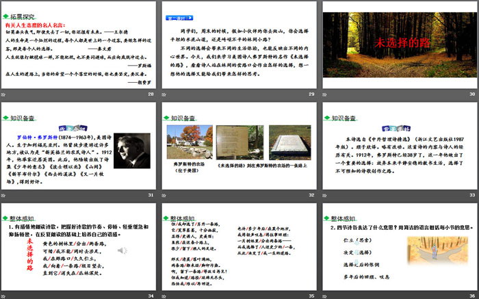The height and width of the screenshot is (299, 479).
Task: Click the stone slab photo on slide 32
Action: [x=290, y=142]
